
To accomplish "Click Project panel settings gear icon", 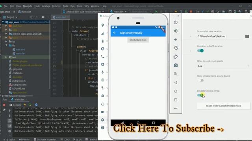I will 43,17.
